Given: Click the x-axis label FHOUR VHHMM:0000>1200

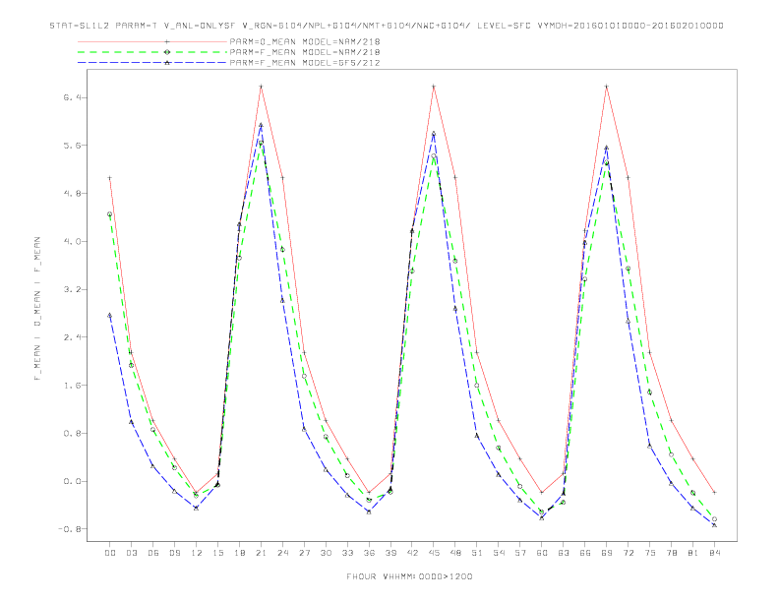Looking at the screenshot, I should pyautogui.click(x=409, y=576).
